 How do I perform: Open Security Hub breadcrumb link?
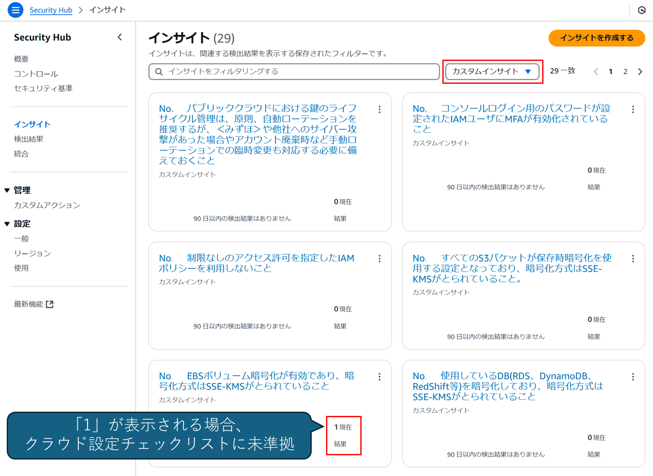[x=51, y=10]
